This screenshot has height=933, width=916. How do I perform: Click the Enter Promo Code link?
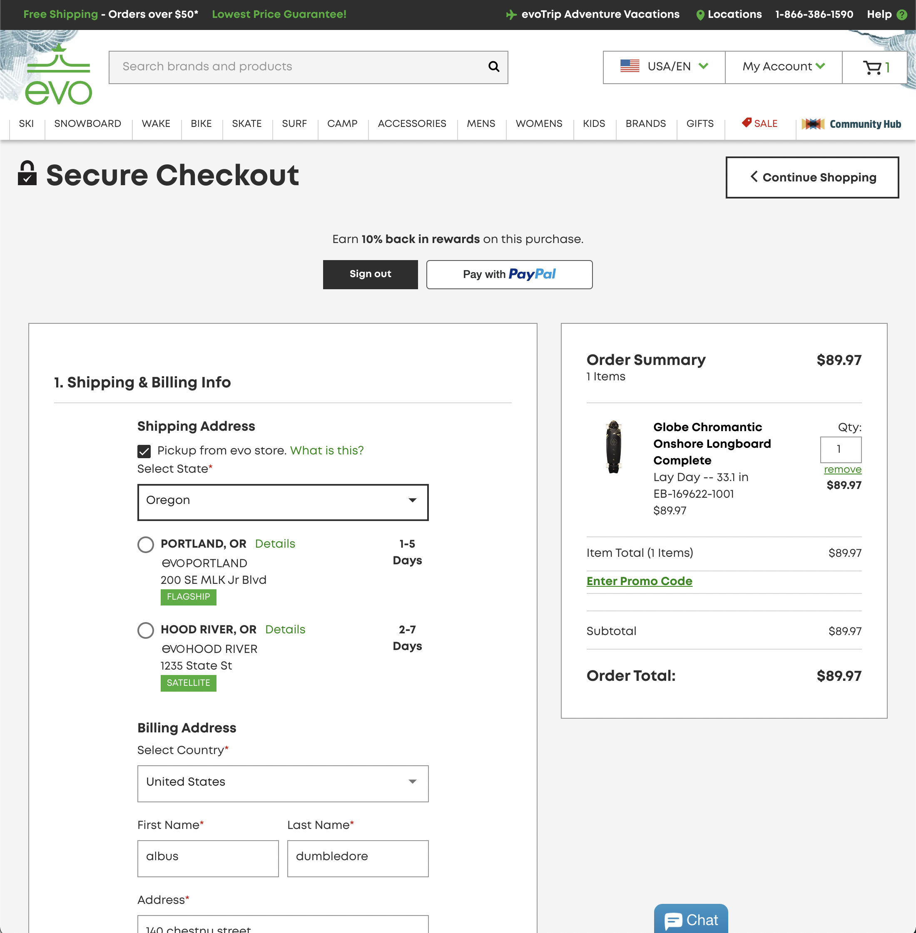639,581
